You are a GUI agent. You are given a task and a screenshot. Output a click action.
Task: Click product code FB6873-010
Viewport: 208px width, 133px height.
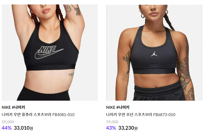click(164, 115)
